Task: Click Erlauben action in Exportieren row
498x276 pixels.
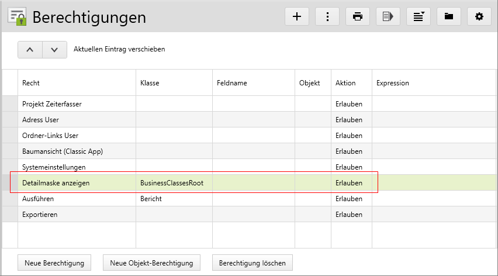Action: click(x=349, y=215)
